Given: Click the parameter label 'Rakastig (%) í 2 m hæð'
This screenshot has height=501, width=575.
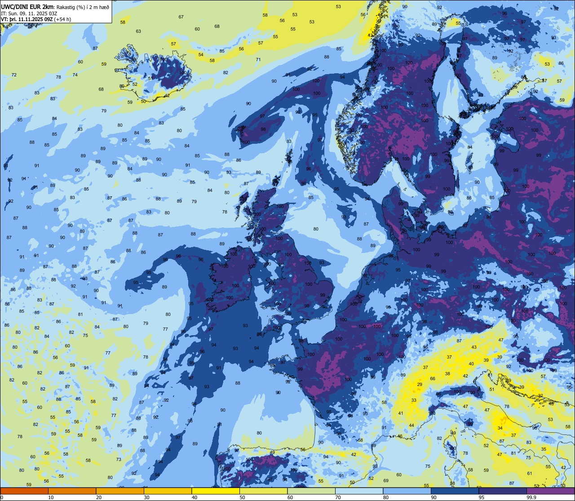Looking at the screenshot, I should tap(82, 7).
